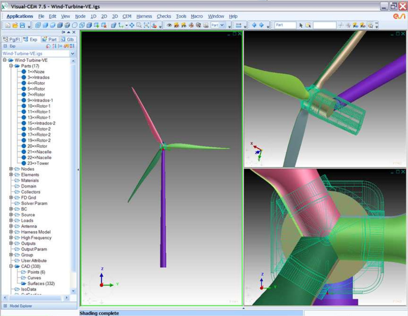The height and width of the screenshot is (316, 408).
Task: Click the add view green plus icon
Action: point(97,25)
